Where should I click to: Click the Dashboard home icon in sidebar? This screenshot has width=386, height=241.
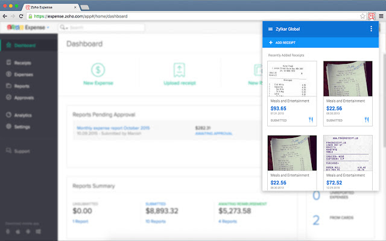coord(9,45)
